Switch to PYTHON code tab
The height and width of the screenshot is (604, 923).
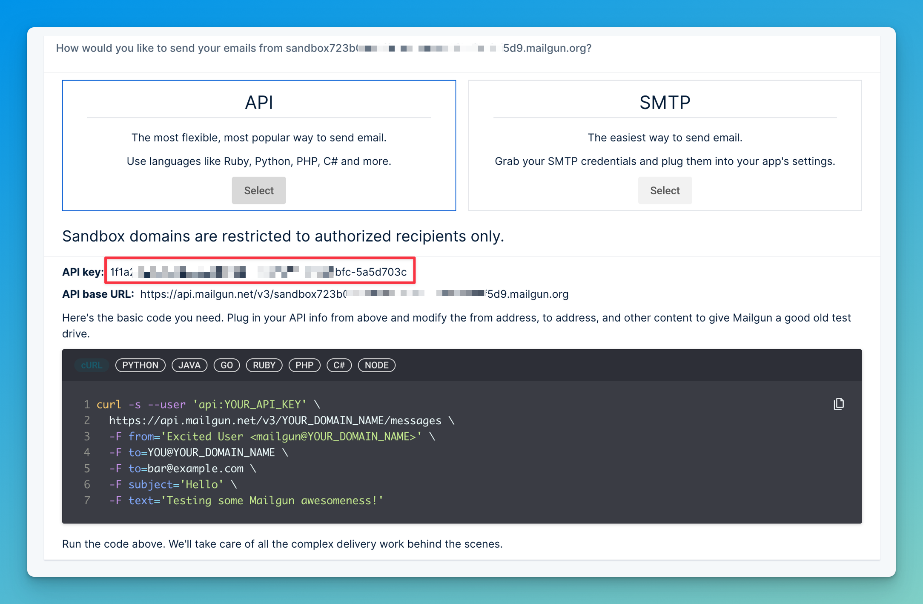tap(140, 365)
